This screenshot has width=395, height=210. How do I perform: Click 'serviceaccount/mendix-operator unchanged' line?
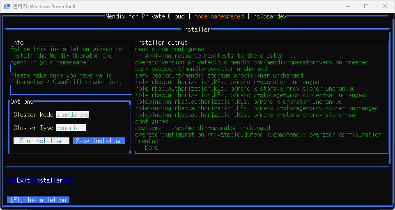click(x=201, y=68)
